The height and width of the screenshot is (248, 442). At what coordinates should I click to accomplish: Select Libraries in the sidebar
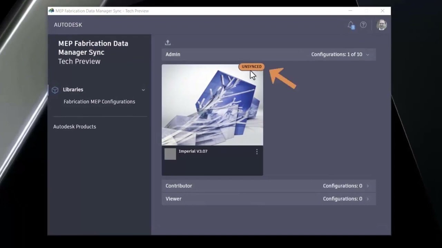click(x=73, y=90)
